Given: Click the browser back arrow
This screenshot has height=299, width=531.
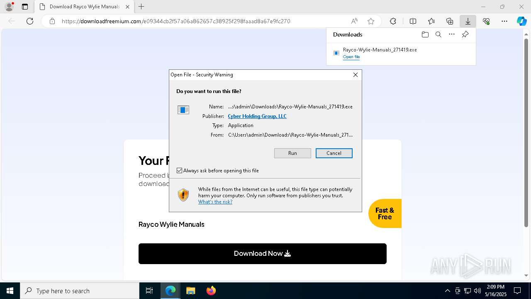Looking at the screenshot, I should [12, 21].
